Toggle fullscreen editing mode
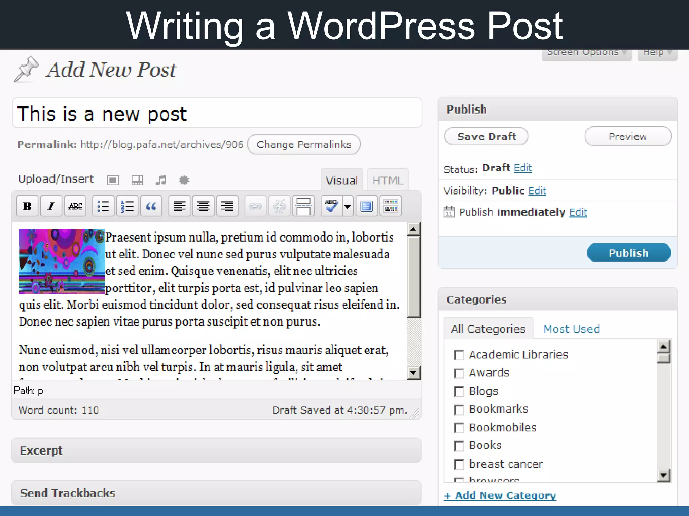 tap(366, 206)
